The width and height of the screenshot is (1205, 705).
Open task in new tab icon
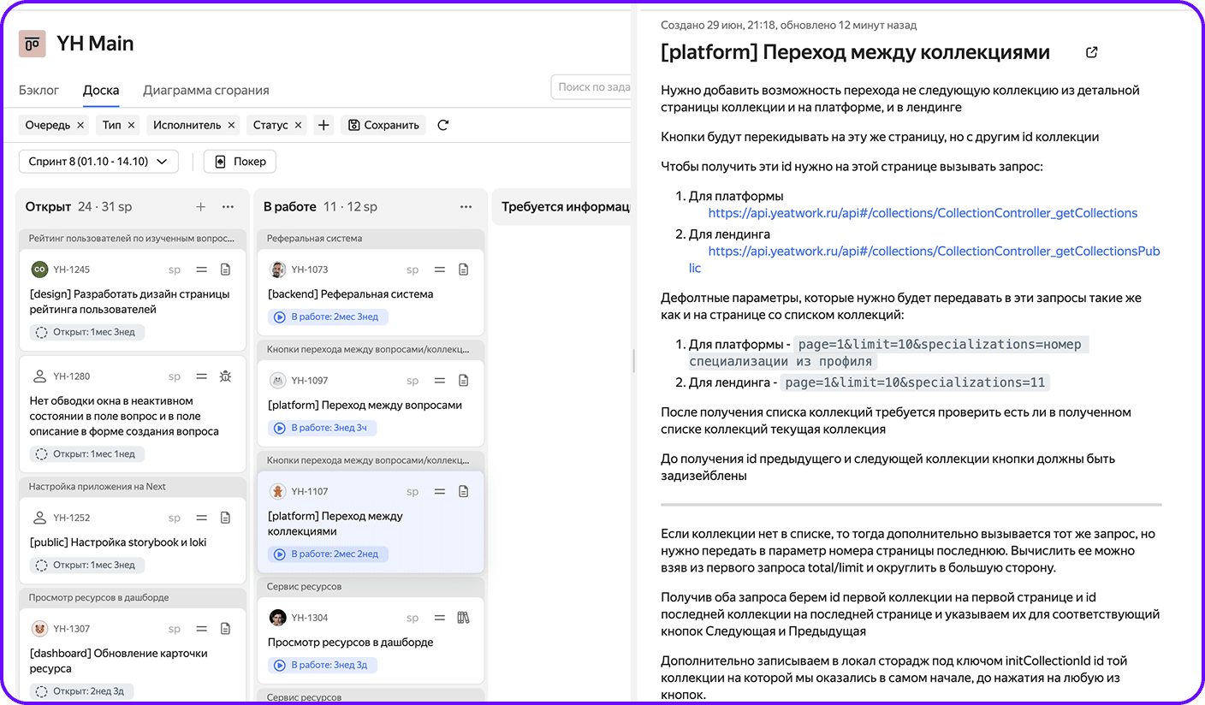pyautogui.click(x=1091, y=52)
